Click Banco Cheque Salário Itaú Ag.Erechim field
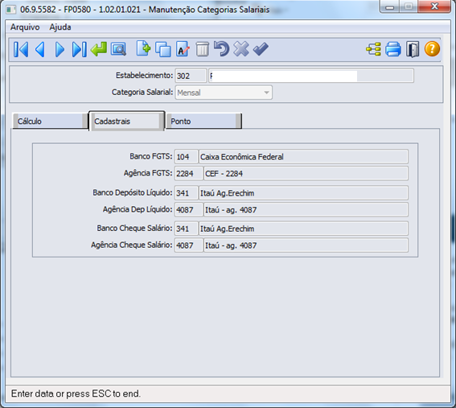 tap(303, 229)
